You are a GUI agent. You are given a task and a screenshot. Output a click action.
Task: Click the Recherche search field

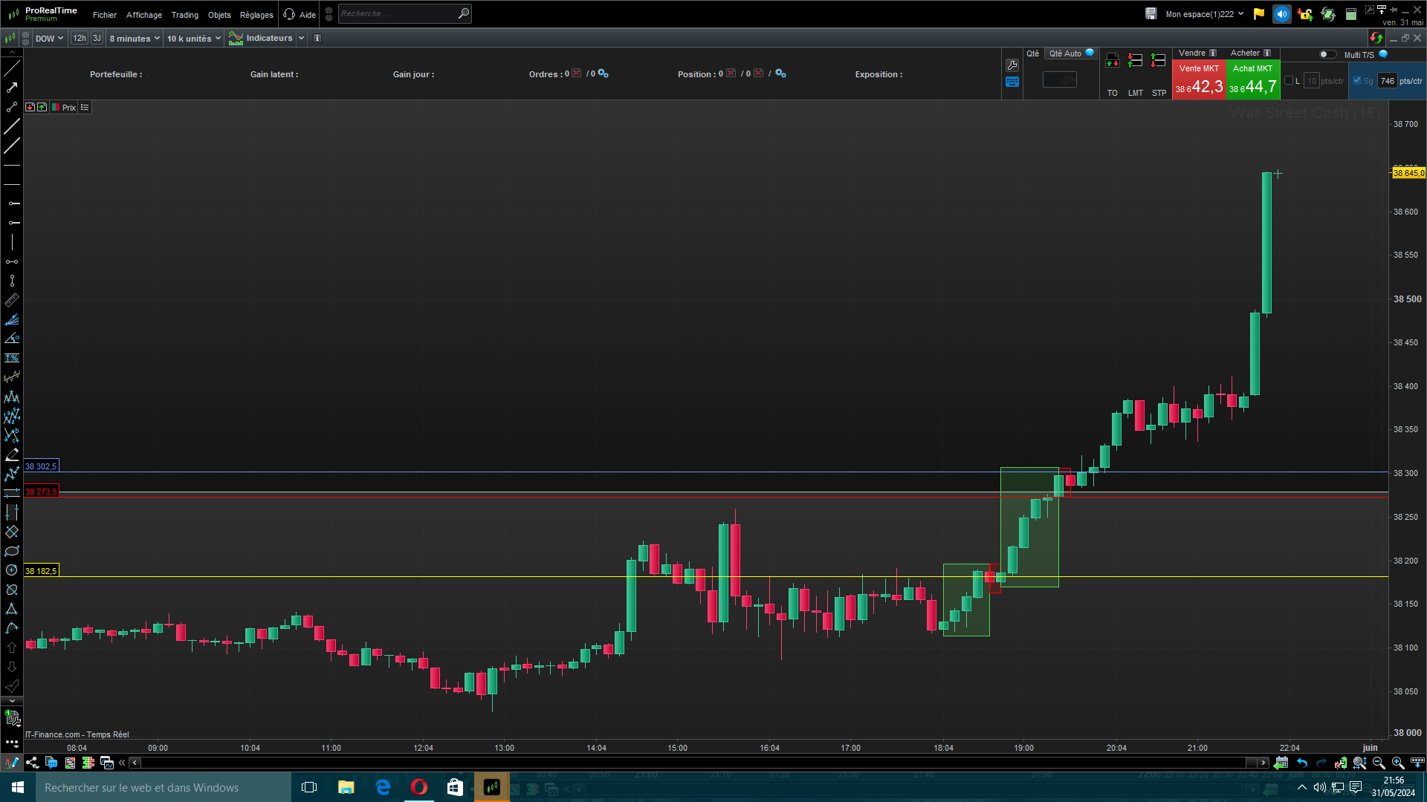[x=398, y=14]
